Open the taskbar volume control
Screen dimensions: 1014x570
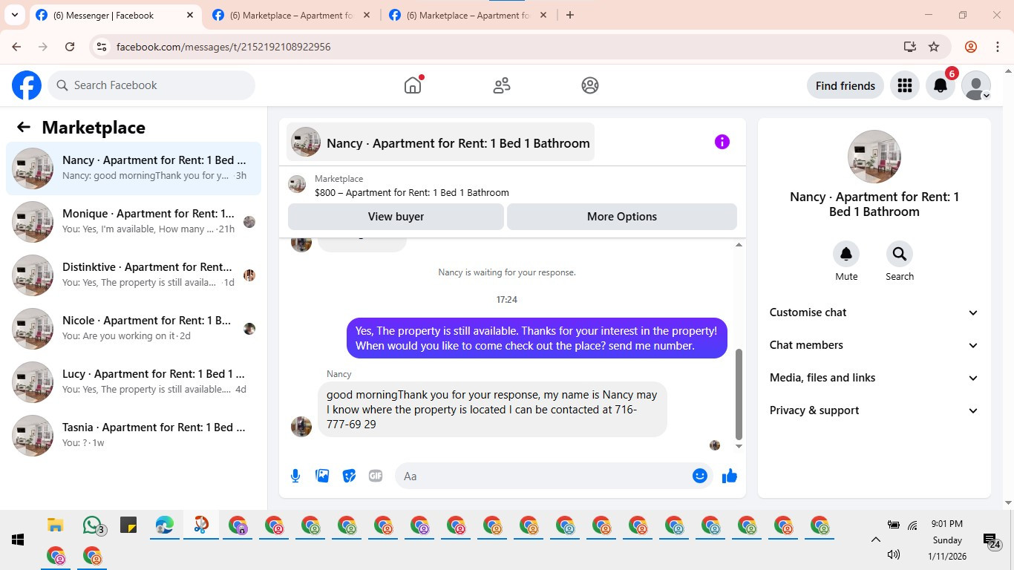pos(893,554)
